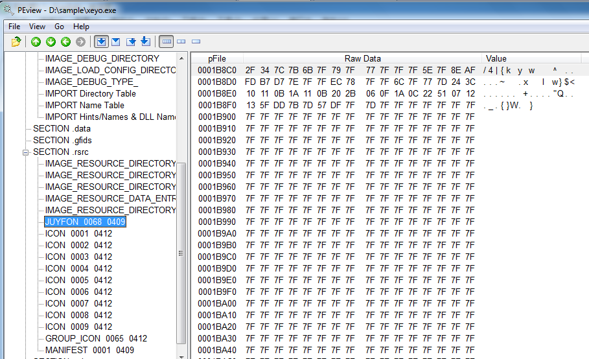Select ICON 0006 0412 resource
Image resolution: width=589 pixels, height=359 pixels.
click(x=78, y=292)
